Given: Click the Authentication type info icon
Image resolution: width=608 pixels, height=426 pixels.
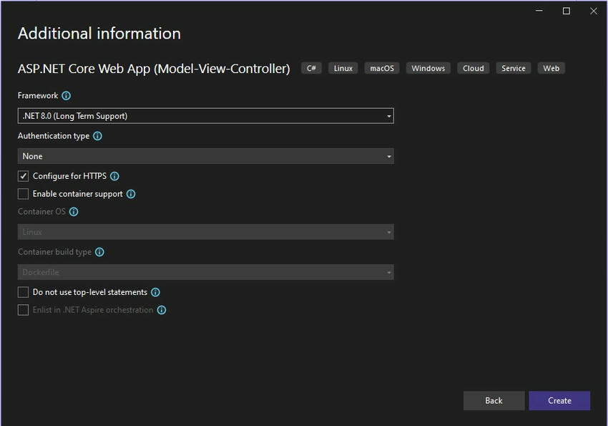Looking at the screenshot, I should [98, 135].
